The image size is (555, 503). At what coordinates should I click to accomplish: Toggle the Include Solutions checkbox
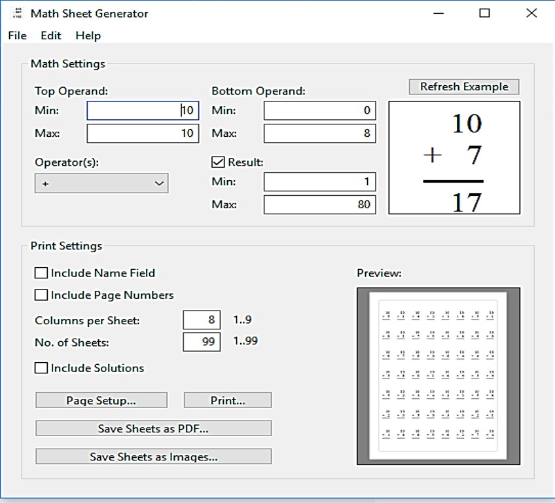[x=41, y=368]
